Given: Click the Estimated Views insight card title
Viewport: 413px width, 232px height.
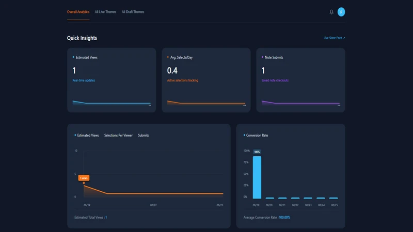Looking at the screenshot, I should (87, 57).
